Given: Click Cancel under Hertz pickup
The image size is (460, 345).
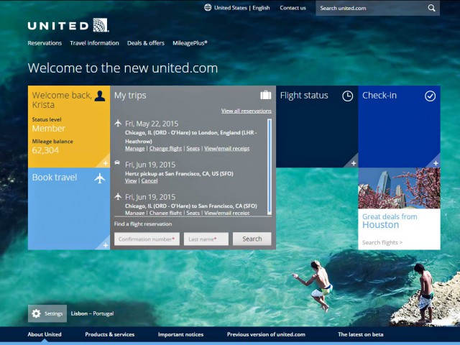Looking at the screenshot, I should coord(149,180).
